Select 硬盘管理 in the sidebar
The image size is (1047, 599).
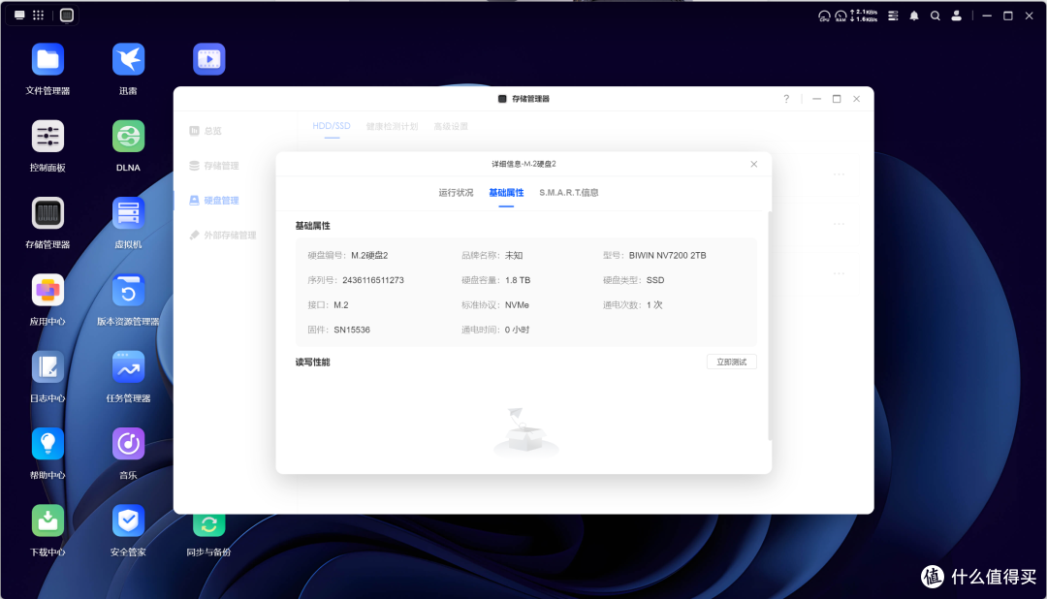point(214,201)
